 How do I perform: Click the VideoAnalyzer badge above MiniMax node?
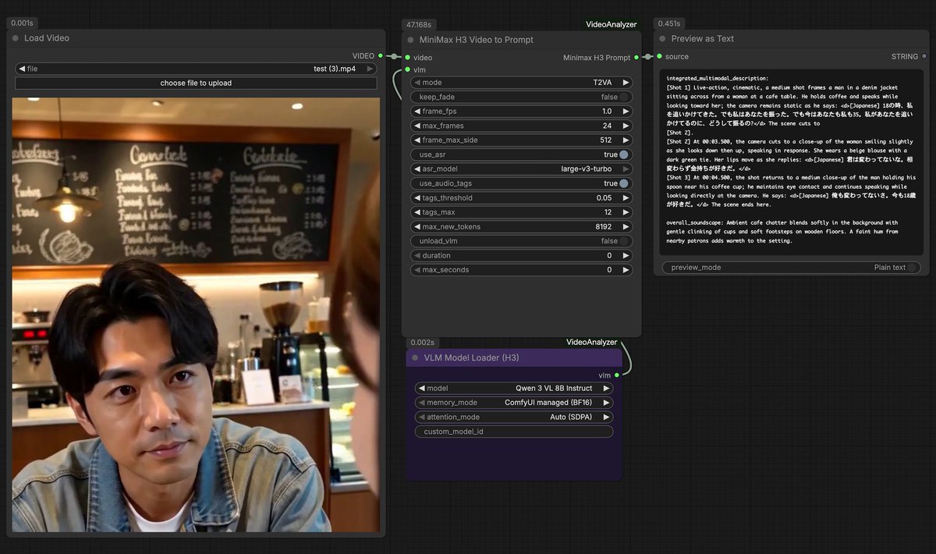coord(612,24)
